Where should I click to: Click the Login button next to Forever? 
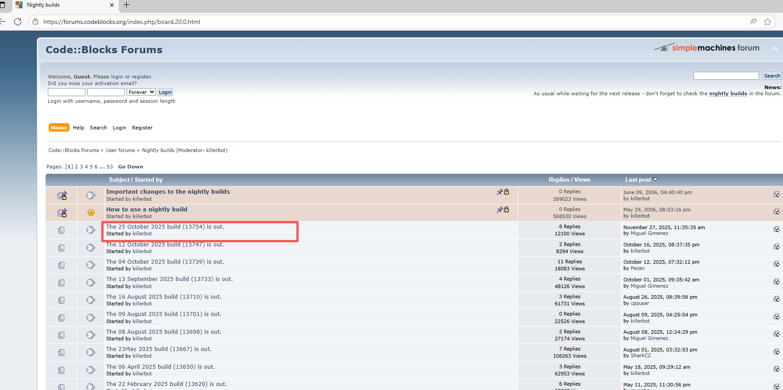165,92
